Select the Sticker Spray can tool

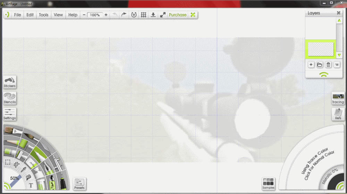(52, 183)
